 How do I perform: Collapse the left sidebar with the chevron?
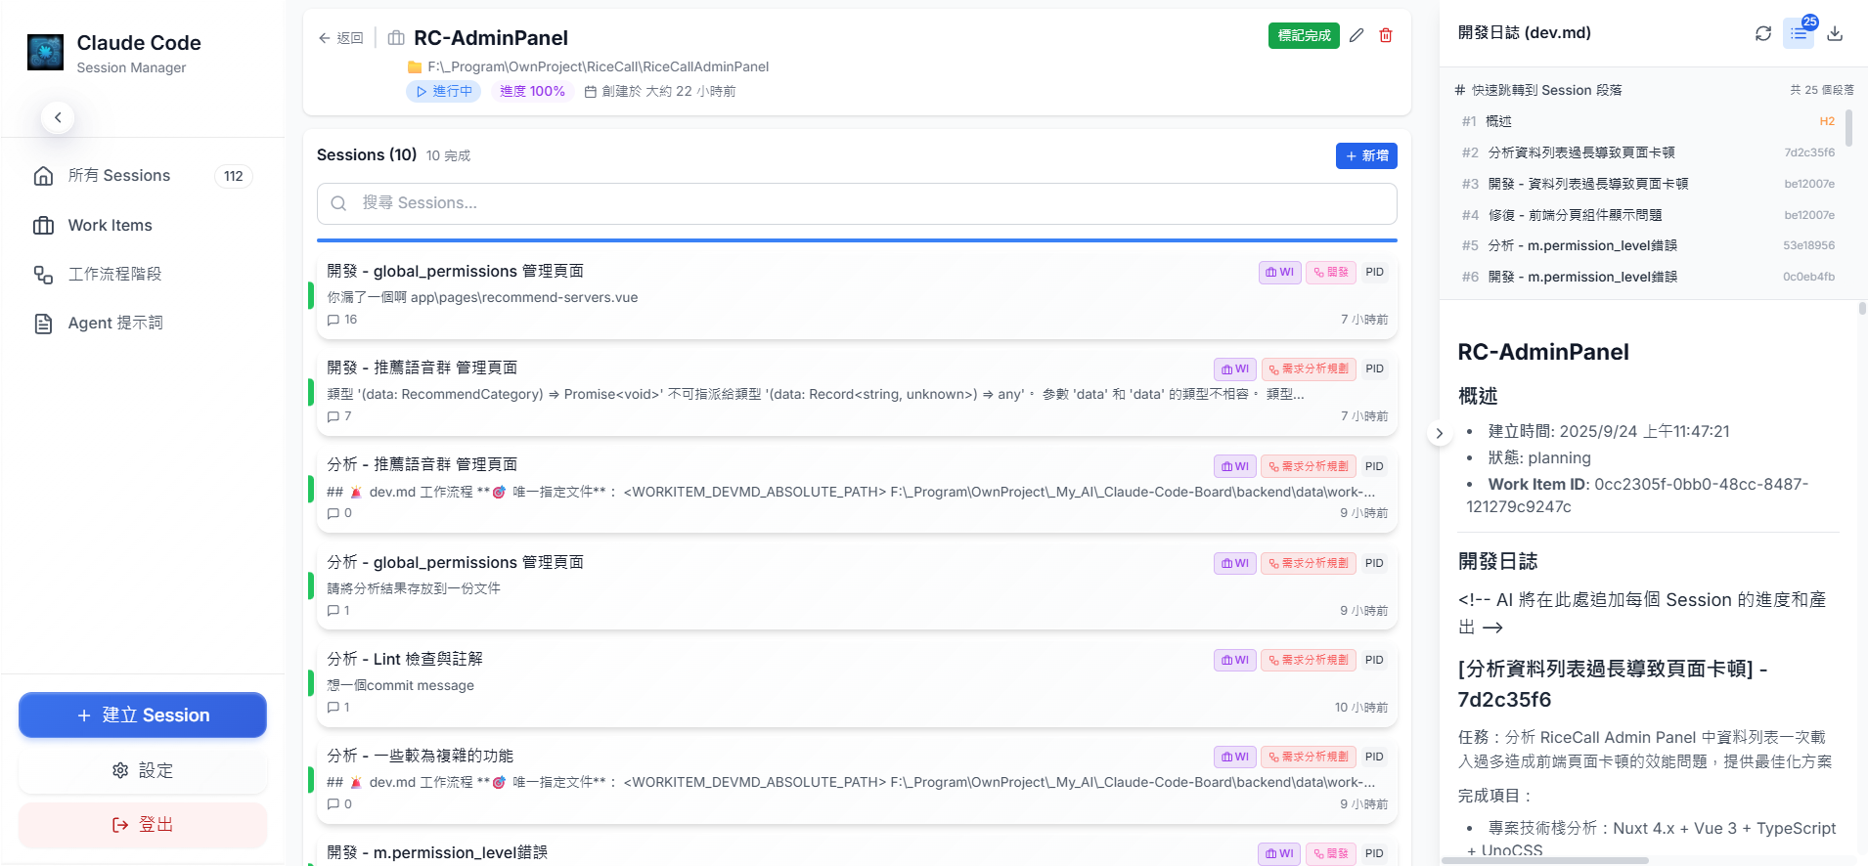(x=58, y=117)
